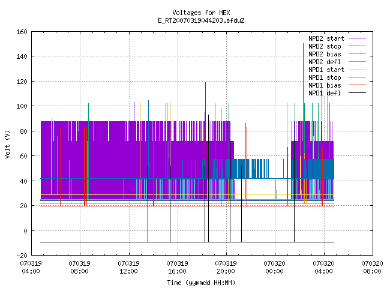Click the 'NPD2 stop' legend label

325,46
